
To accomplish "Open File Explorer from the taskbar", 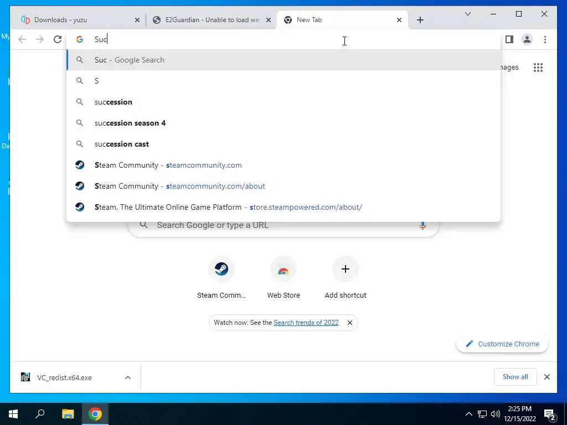I will click(68, 414).
